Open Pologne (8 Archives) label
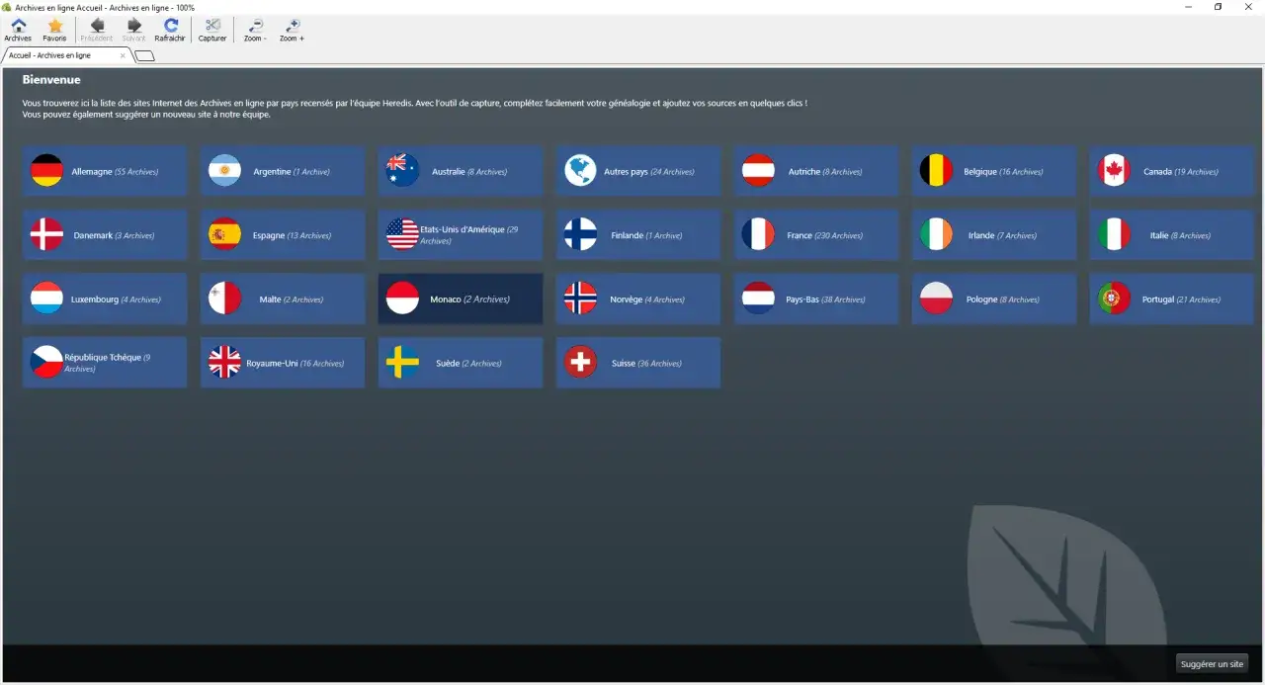This screenshot has width=1265, height=685. (1003, 300)
